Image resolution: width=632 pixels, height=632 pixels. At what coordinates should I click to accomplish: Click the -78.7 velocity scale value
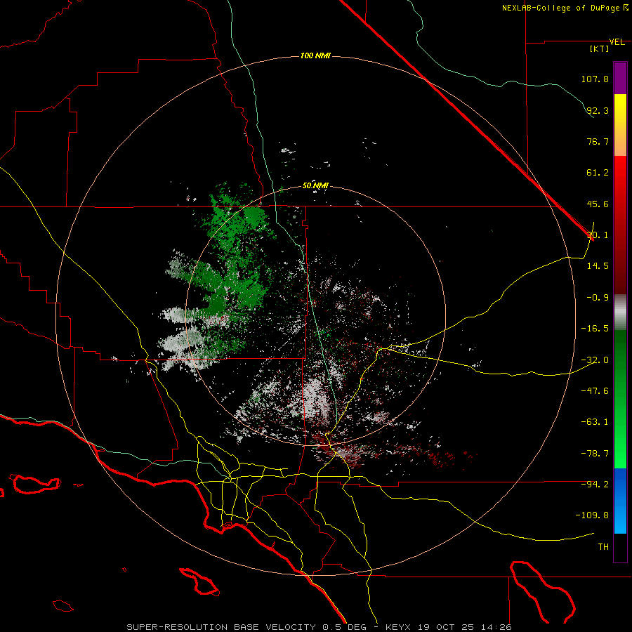[595, 454]
